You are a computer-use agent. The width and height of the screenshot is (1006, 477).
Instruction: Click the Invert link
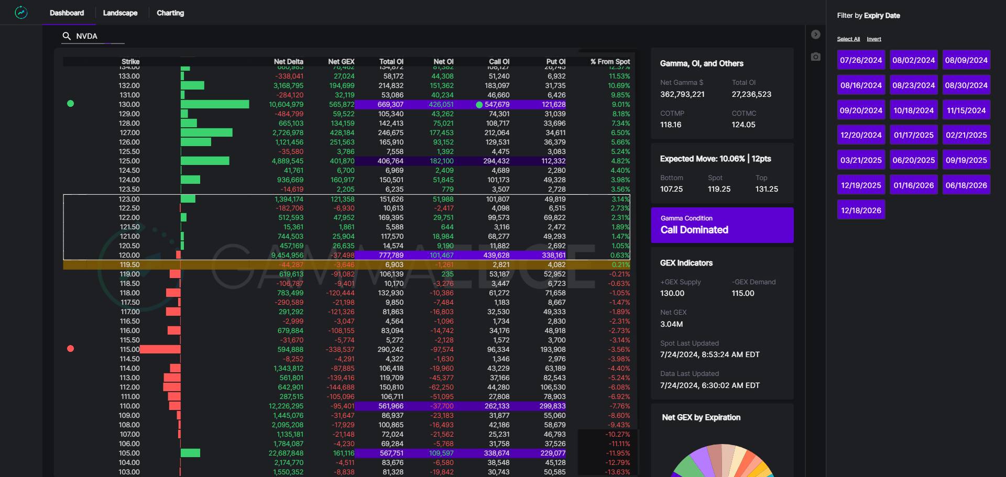[x=873, y=39]
